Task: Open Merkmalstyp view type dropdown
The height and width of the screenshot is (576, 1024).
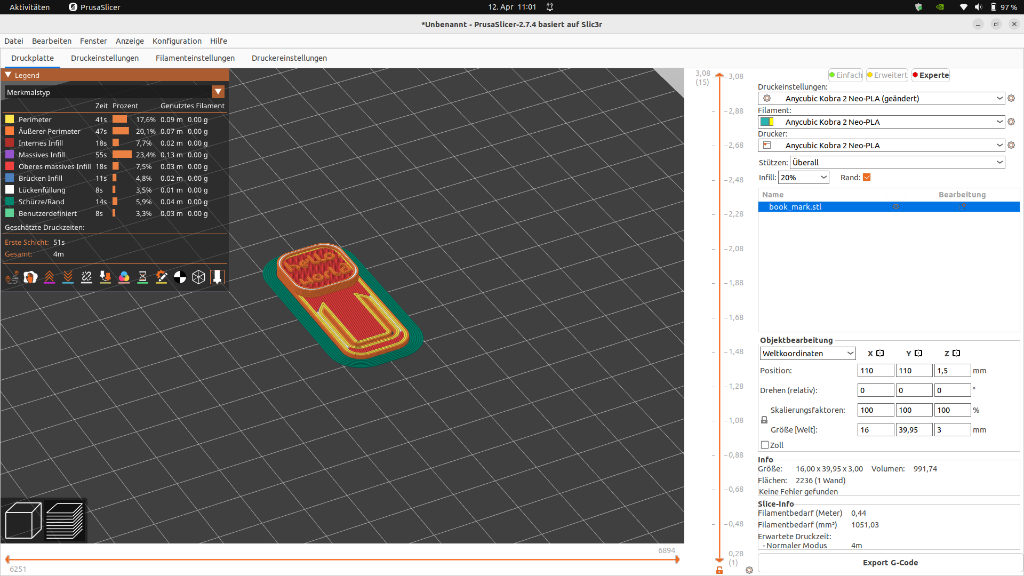Action: [218, 92]
